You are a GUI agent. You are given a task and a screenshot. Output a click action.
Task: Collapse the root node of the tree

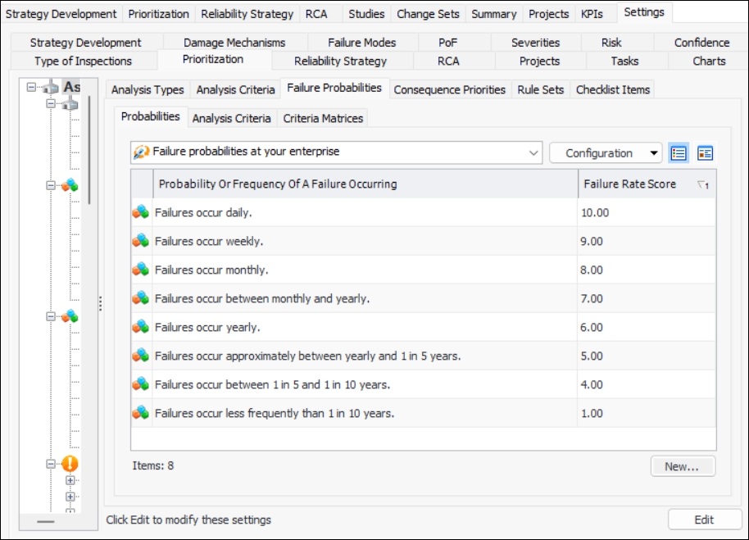31,87
